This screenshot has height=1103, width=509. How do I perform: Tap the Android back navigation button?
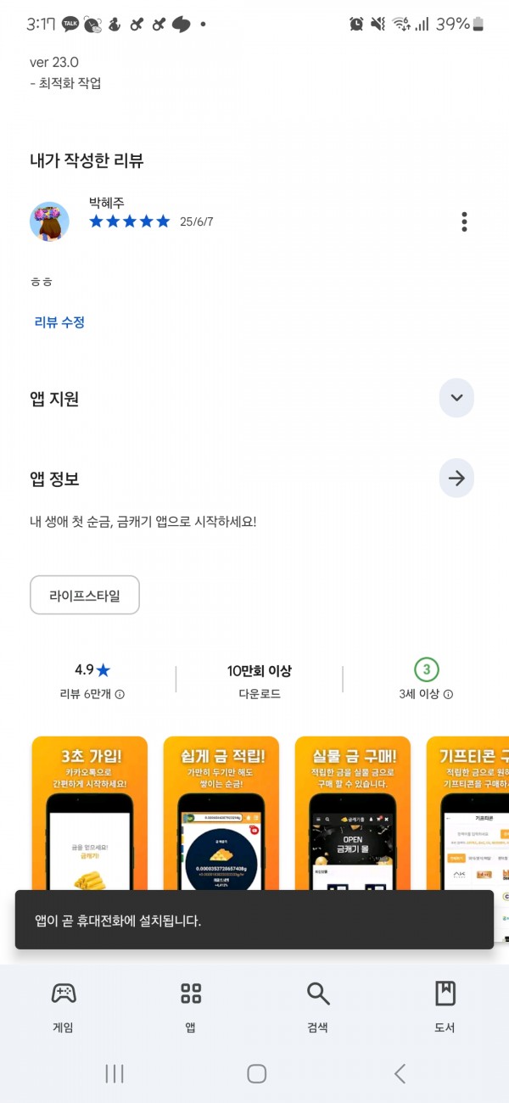(x=400, y=1073)
